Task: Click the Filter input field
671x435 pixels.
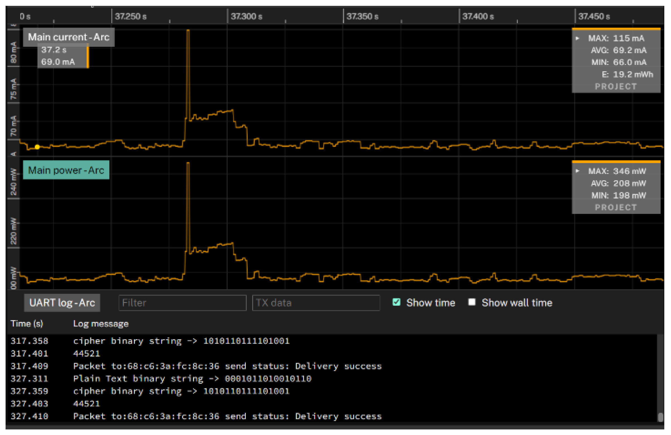Action: [183, 303]
